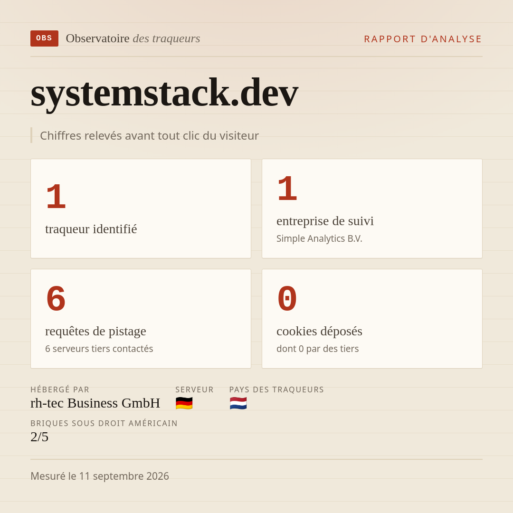Click the 'SERVEUR' label

click(194, 389)
